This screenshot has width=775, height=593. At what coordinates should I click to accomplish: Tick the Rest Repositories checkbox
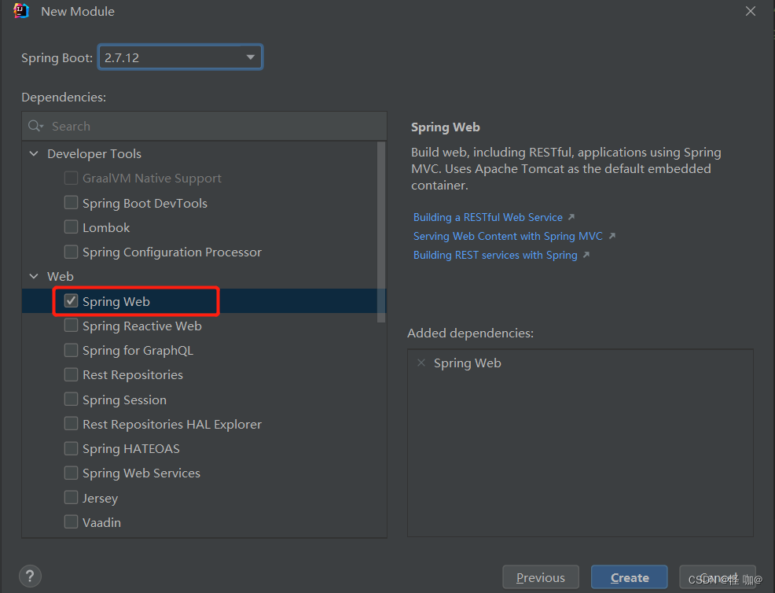point(72,374)
